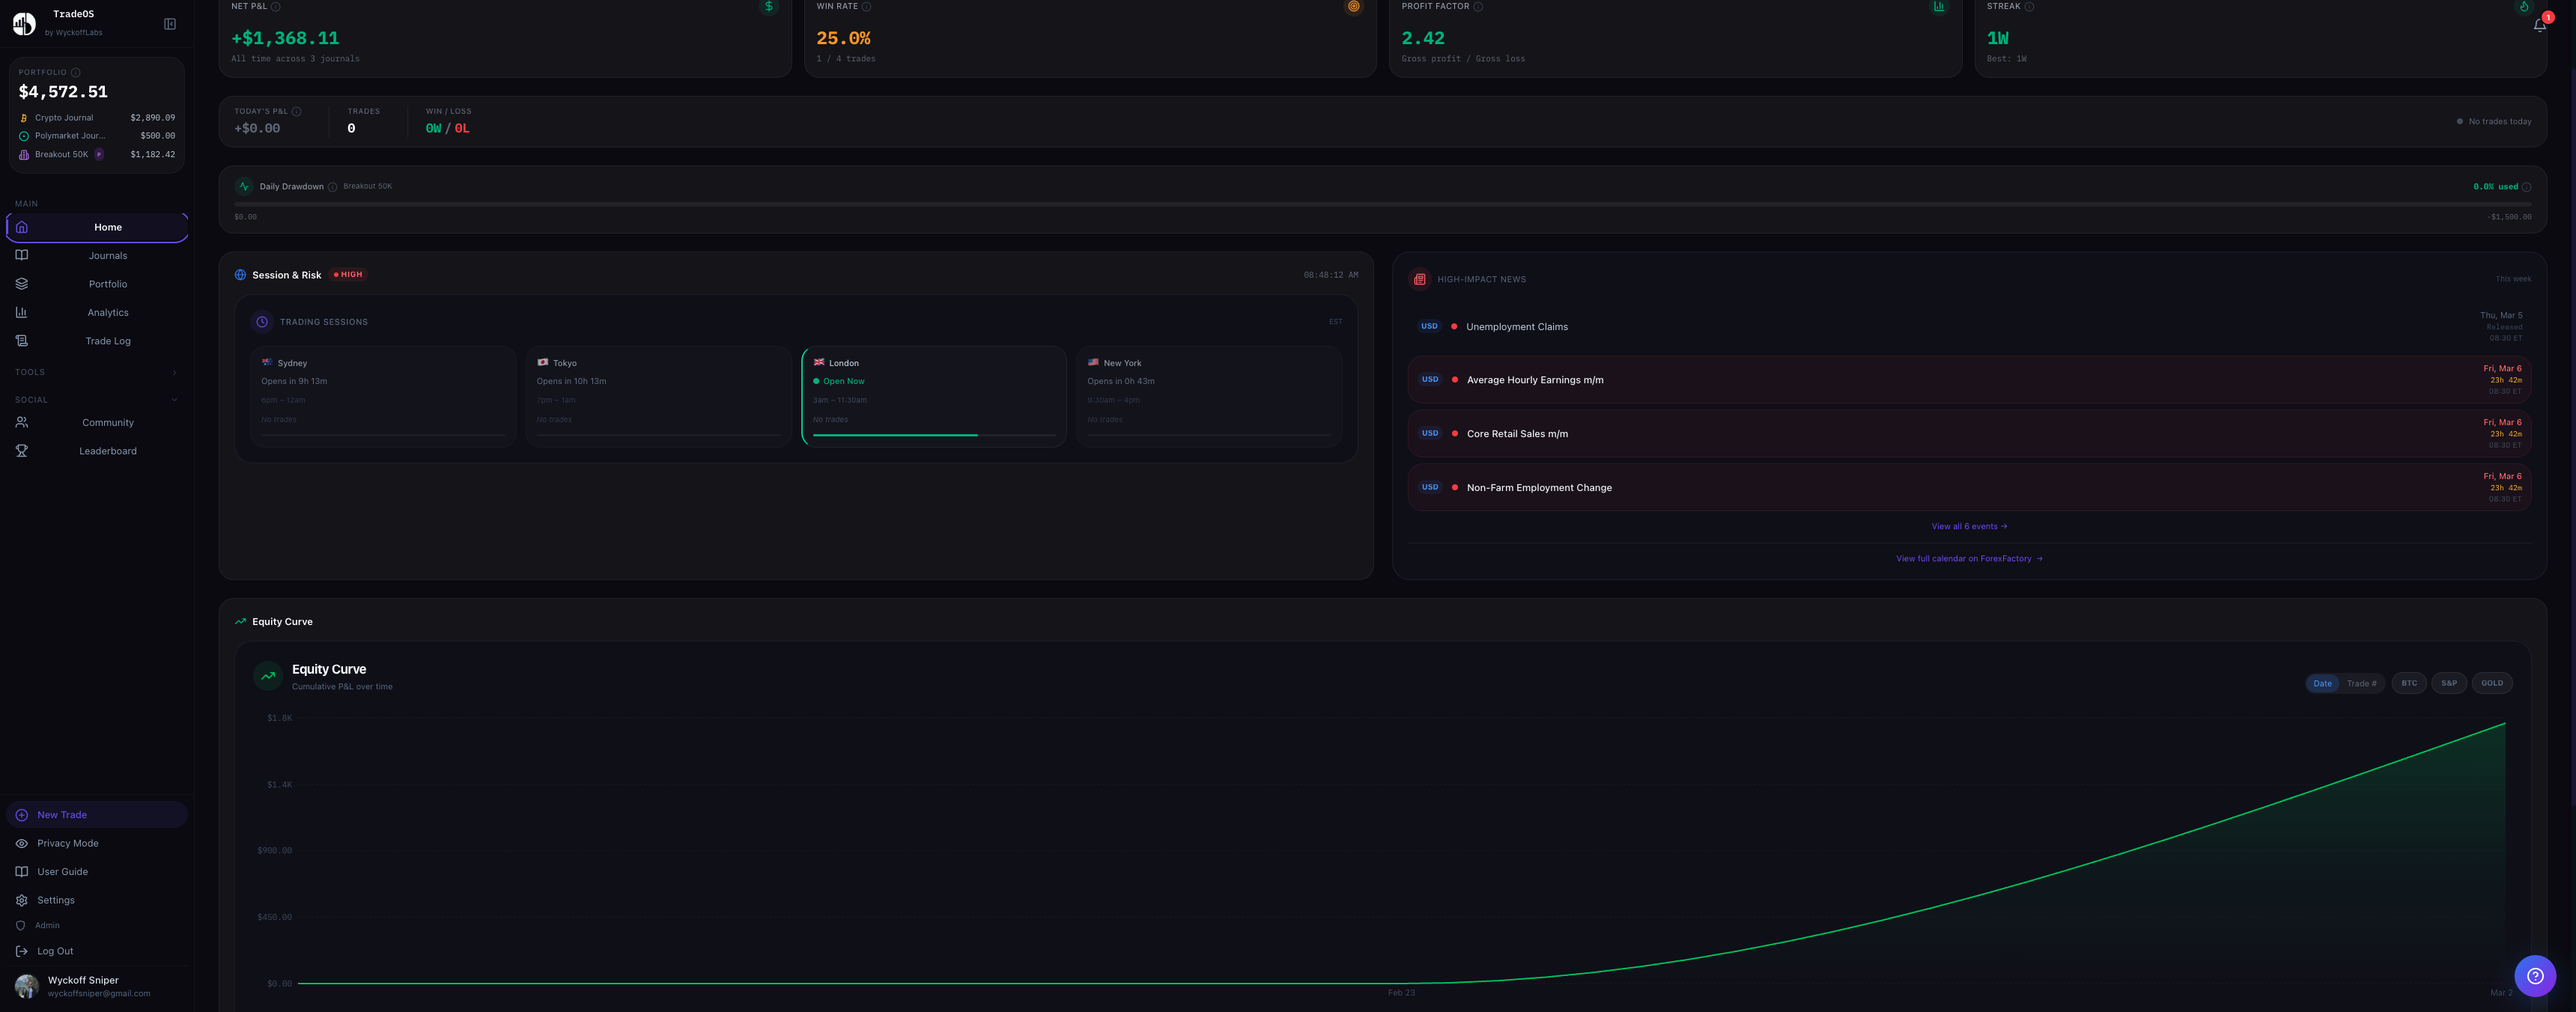Click the streak flame icon at top right
The height and width of the screenshot is (1012, 2576).
tap(2523, 6)
